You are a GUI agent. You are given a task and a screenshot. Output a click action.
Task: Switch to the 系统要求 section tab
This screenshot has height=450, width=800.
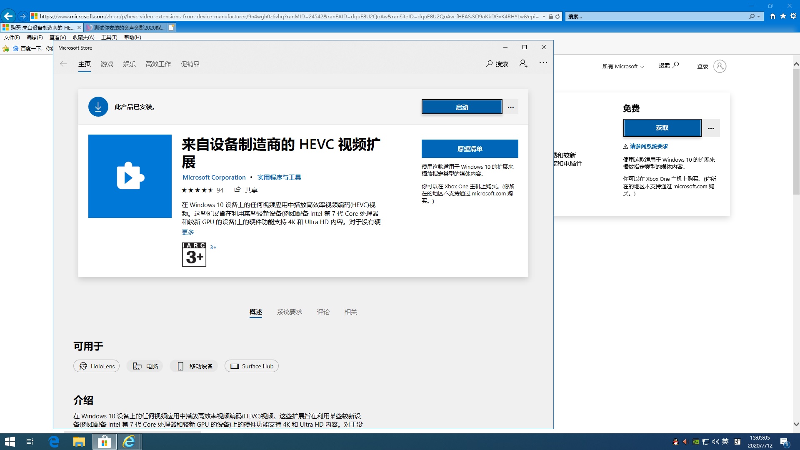tap(290, 312)
